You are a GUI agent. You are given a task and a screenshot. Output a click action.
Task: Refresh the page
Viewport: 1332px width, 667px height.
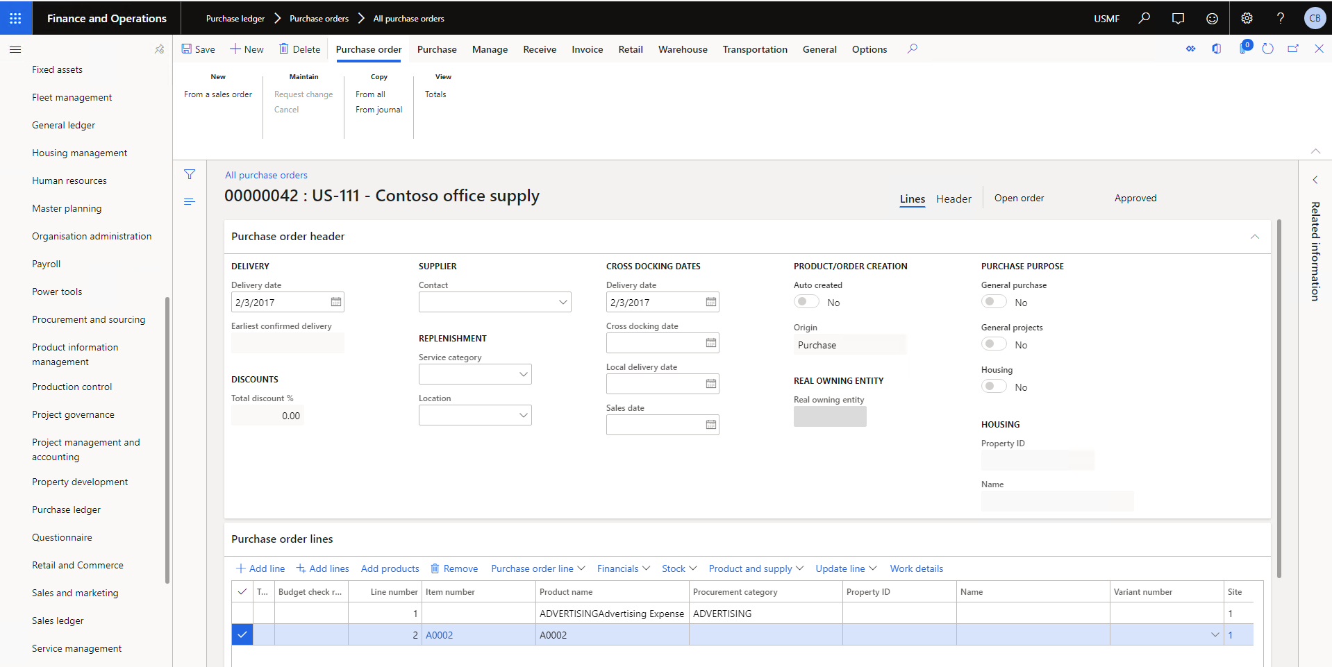tap(1268, 49)
